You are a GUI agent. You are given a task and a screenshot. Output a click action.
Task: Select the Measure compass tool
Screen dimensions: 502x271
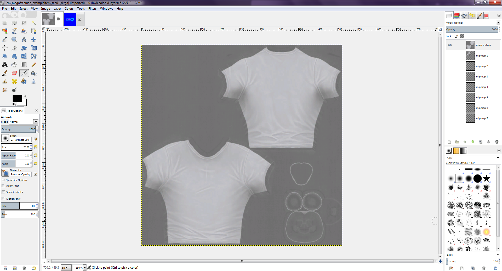[x=24, y=39]
